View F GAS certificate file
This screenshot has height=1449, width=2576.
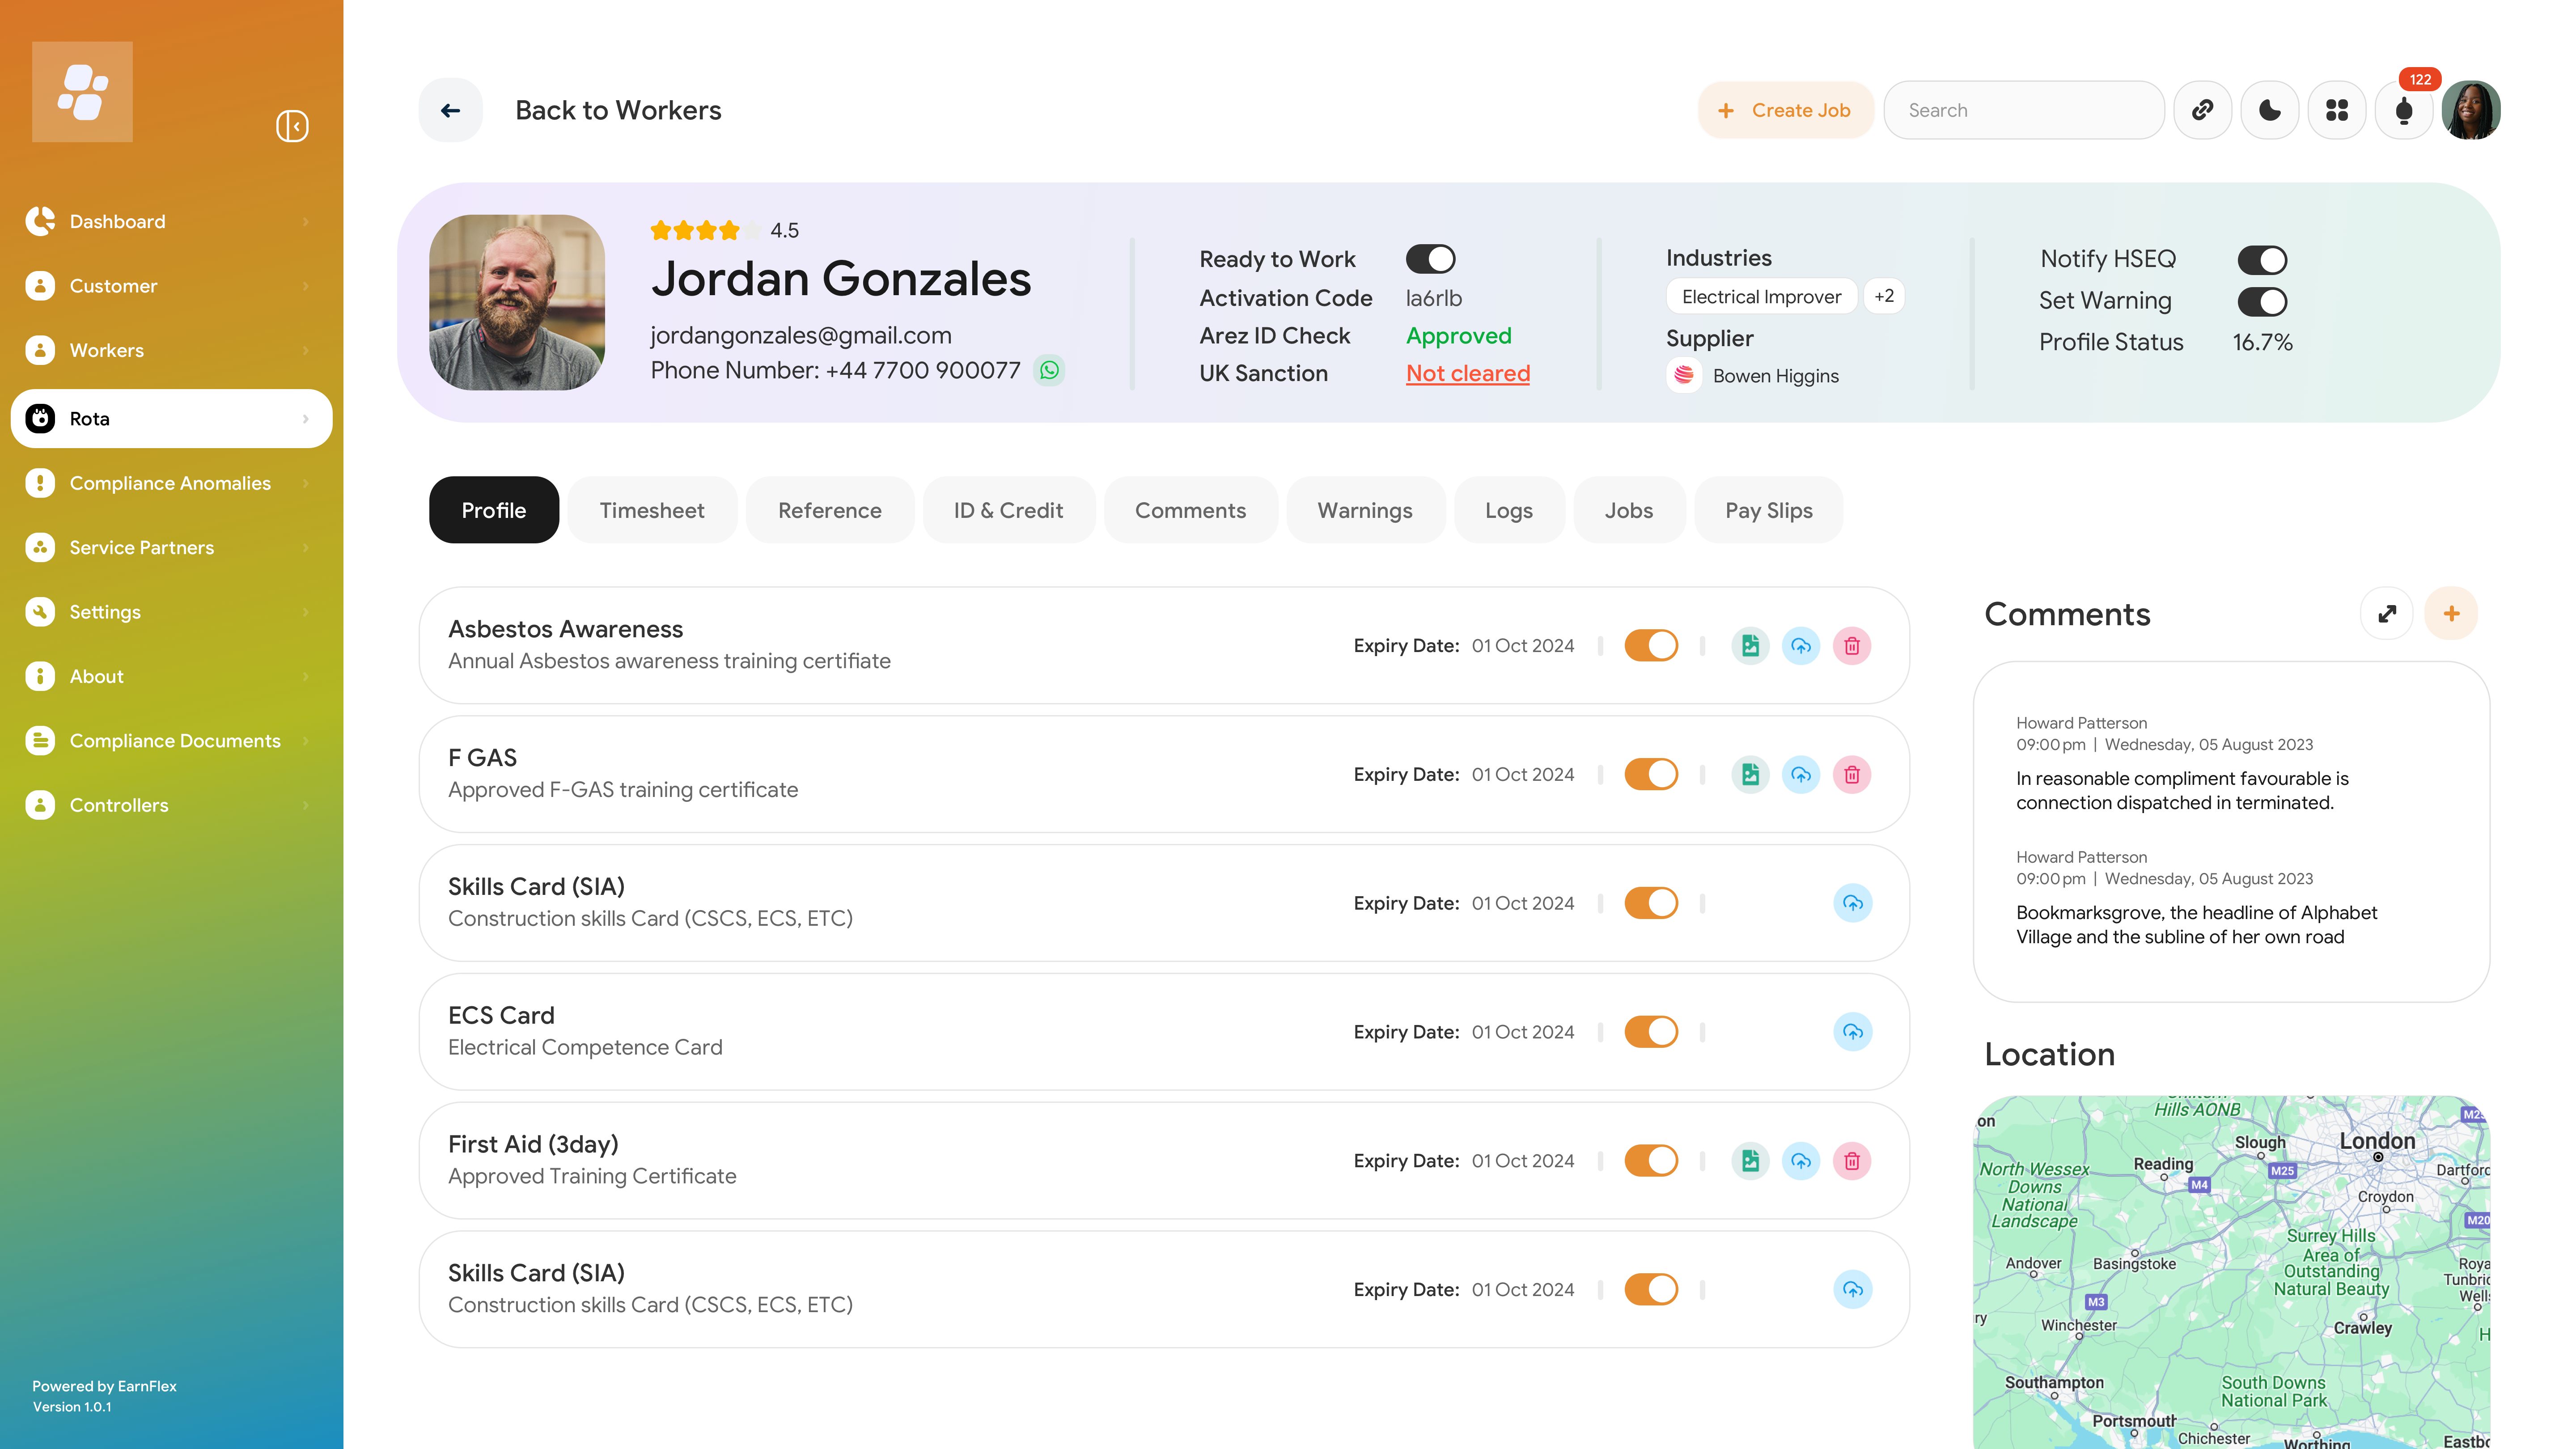1750,775
